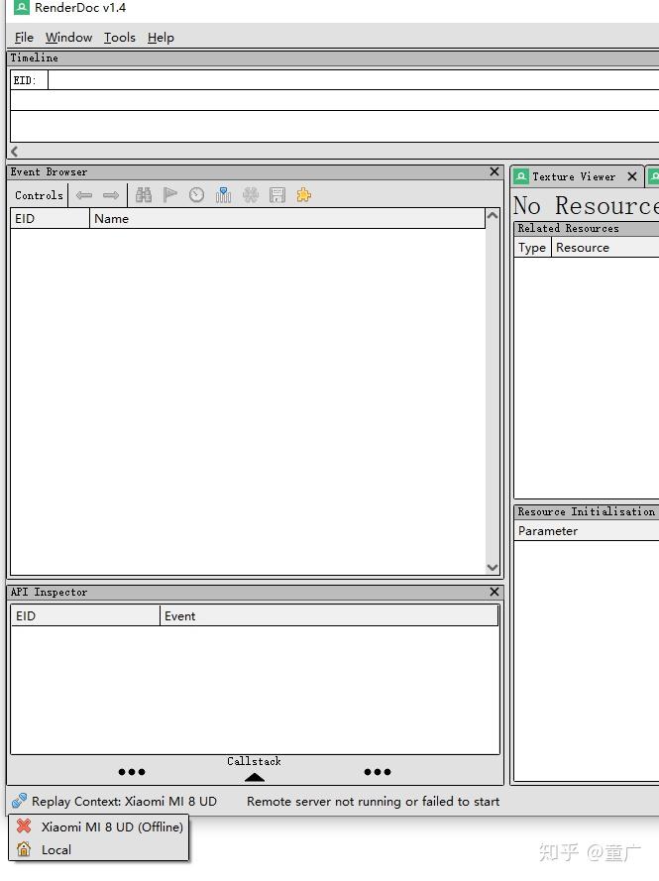Image resolution: width=659 pixels, height=881 pixels.
Task: Click the blue column chart icon
Action: pos(223,195)
